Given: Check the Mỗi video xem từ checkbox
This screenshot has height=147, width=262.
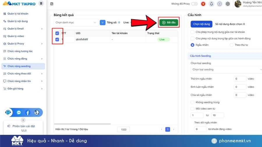Looking at the screenshot, I should 192,109.
